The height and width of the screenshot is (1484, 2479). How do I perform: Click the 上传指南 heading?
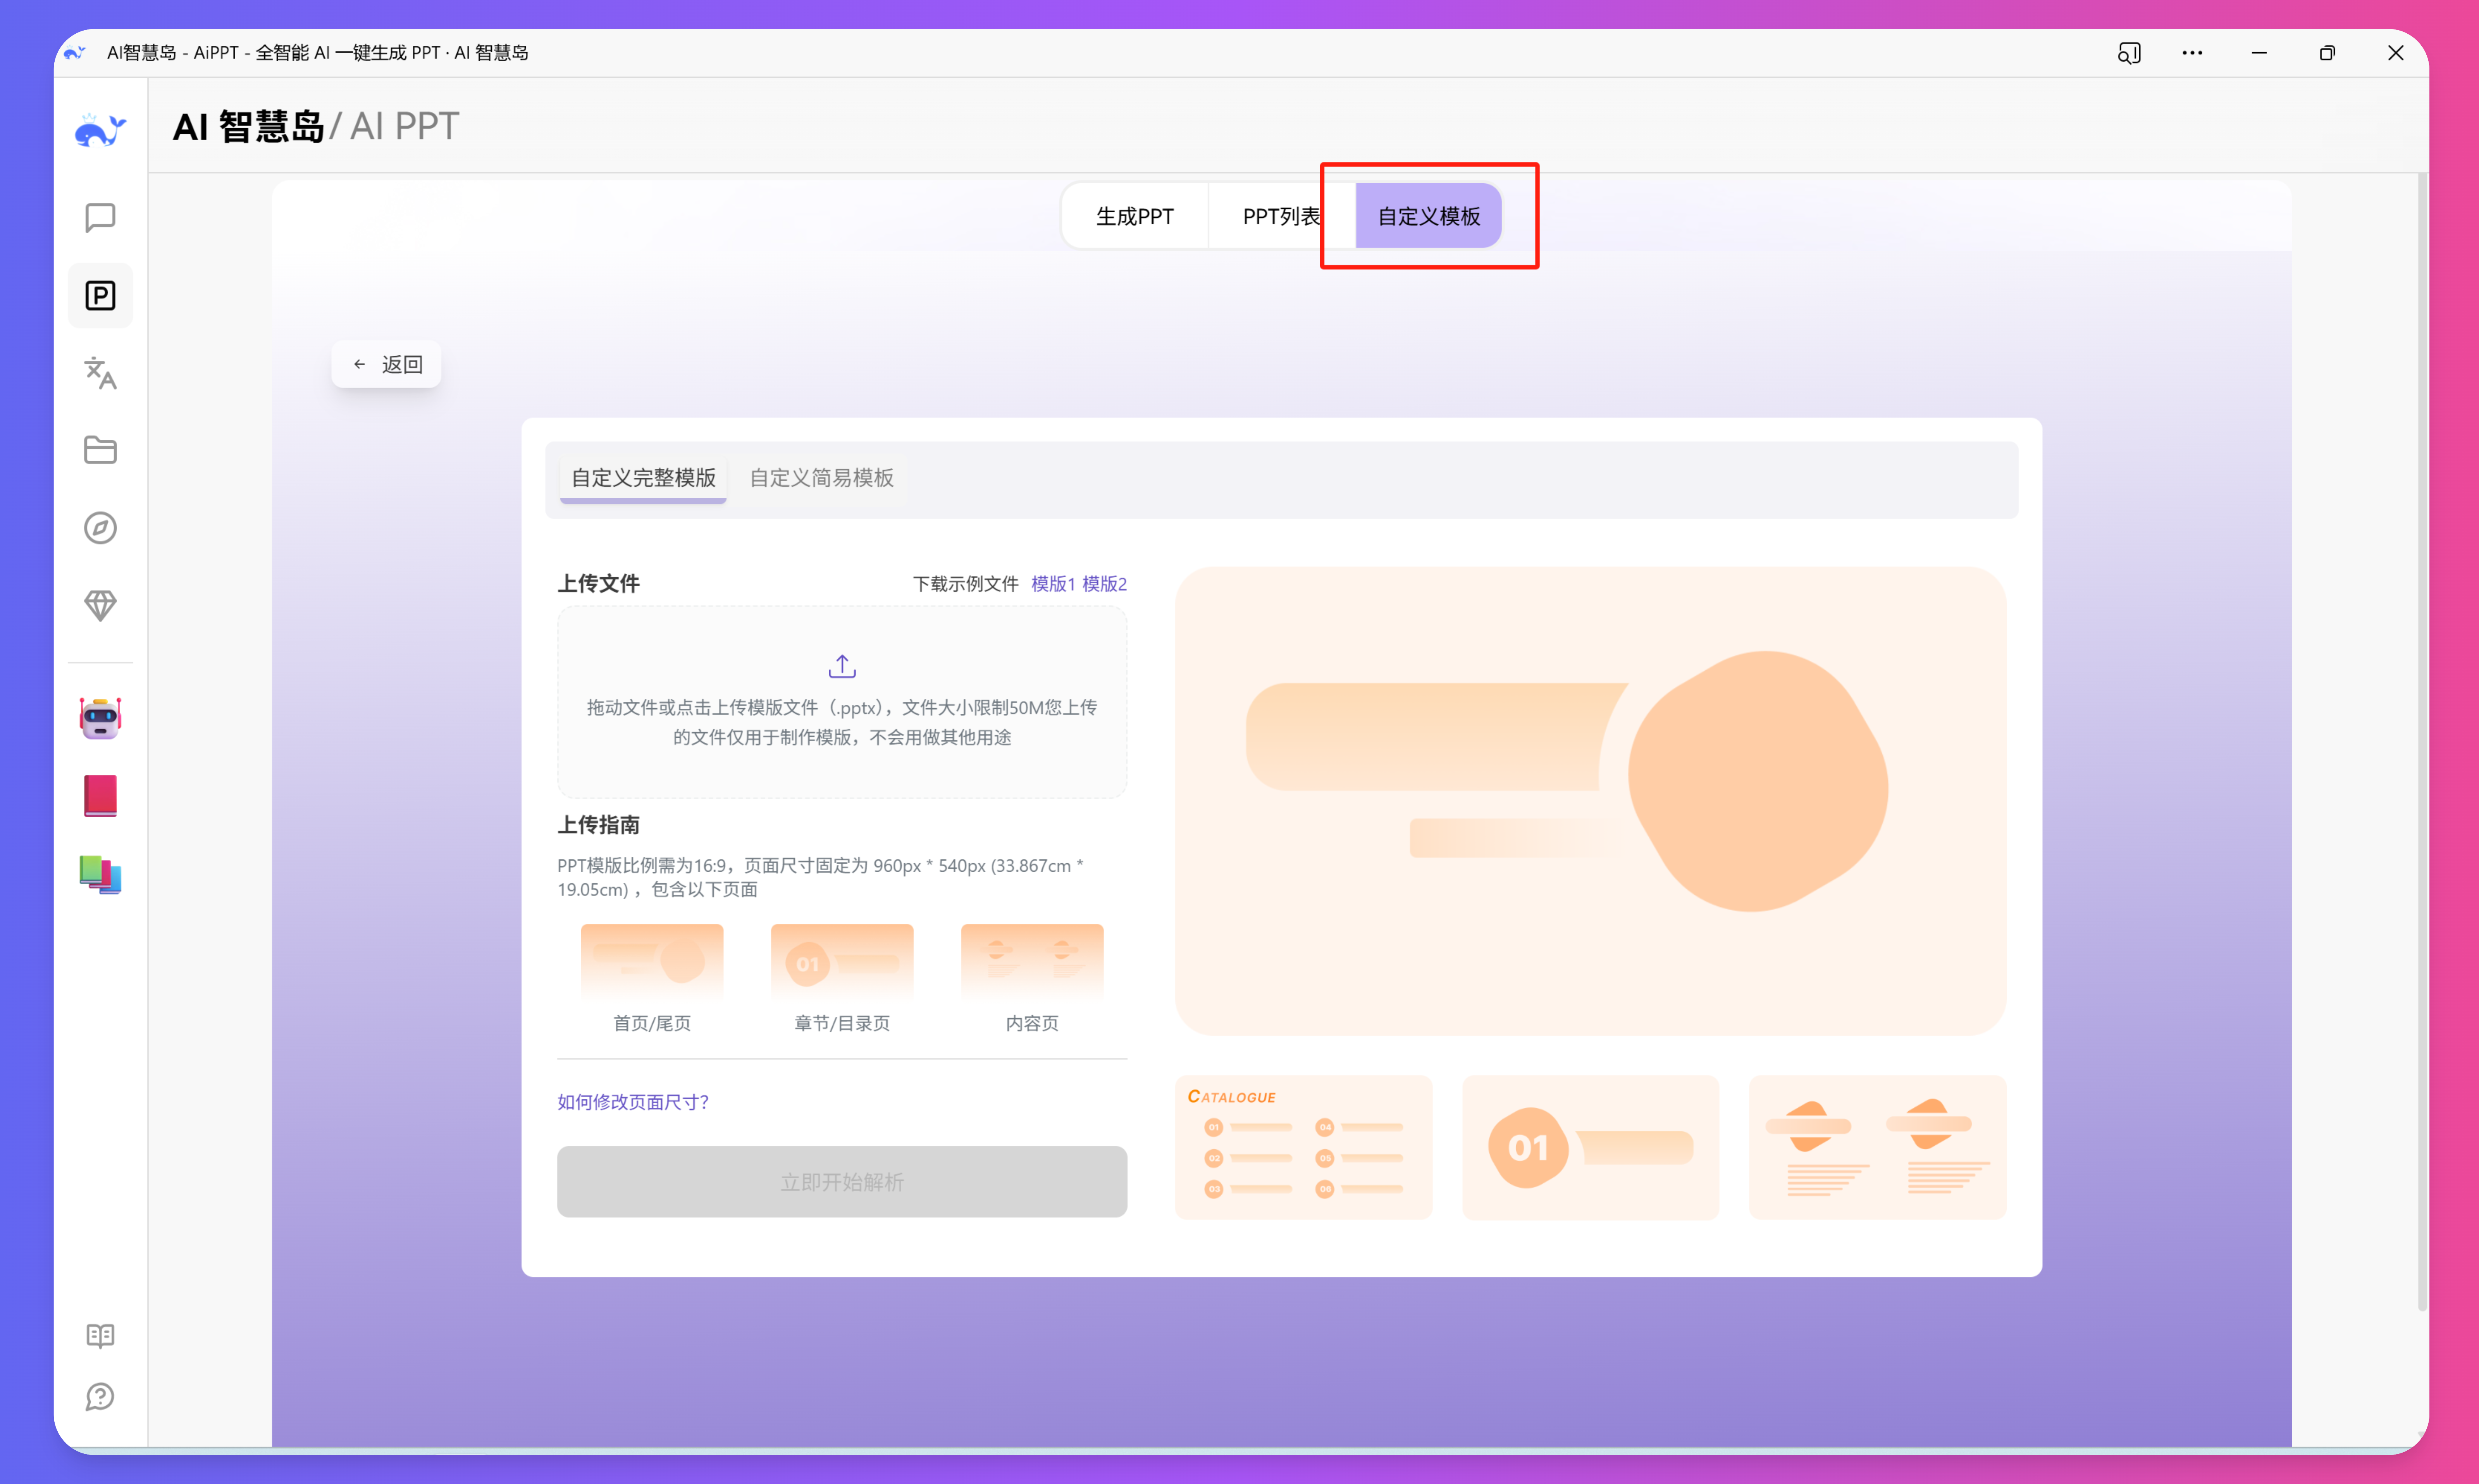[598, 825]
